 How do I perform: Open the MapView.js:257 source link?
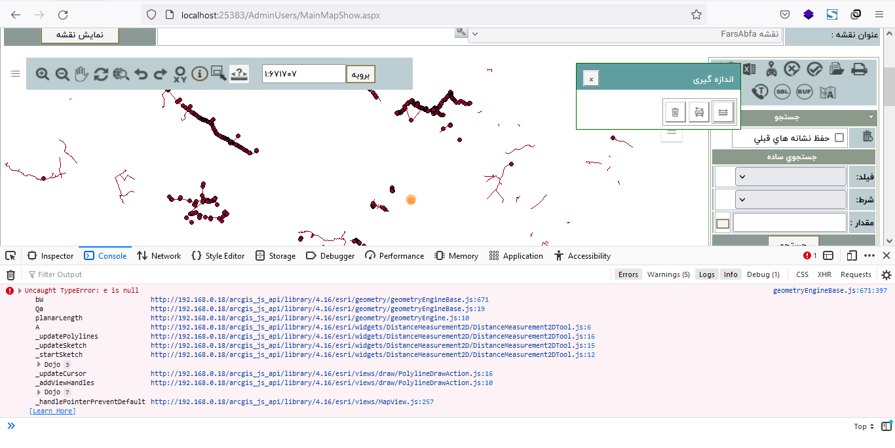click(292, 401)
